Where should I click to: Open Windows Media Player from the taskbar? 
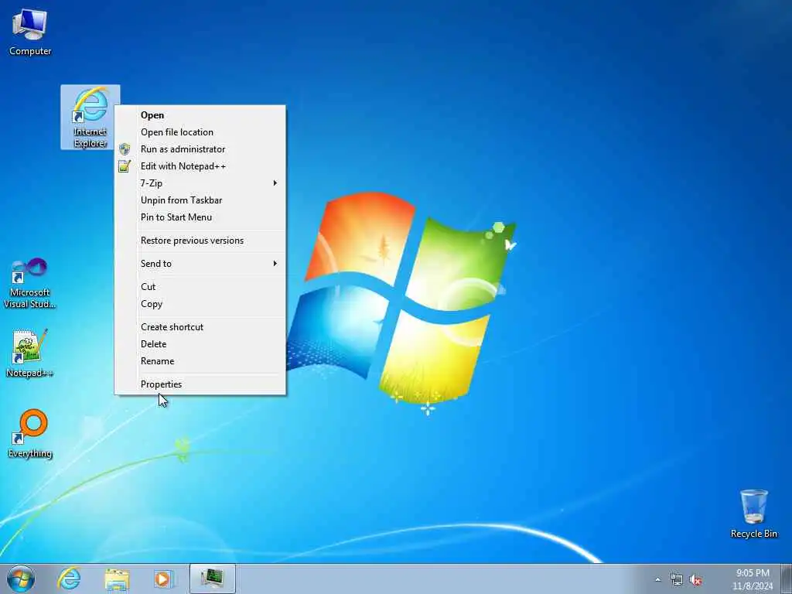point(164,579)
